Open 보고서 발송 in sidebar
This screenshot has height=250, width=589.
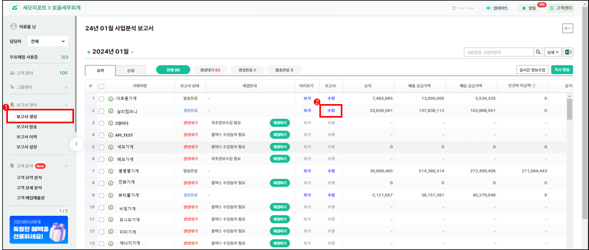pyautogui.click(x=27, y=127)
